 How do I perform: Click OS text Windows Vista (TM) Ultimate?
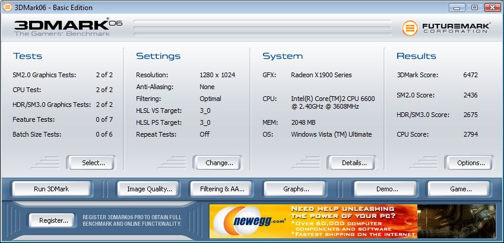(x=331, y=134)
